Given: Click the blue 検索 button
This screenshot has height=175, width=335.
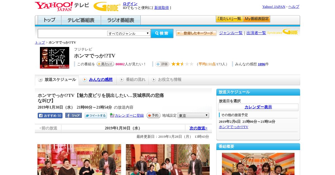Looking at the screenshot, I should click(x=162, y=33).
